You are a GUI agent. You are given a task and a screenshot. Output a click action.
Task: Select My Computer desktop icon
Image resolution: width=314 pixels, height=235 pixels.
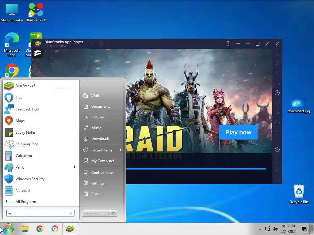click(x=12, y=12)
